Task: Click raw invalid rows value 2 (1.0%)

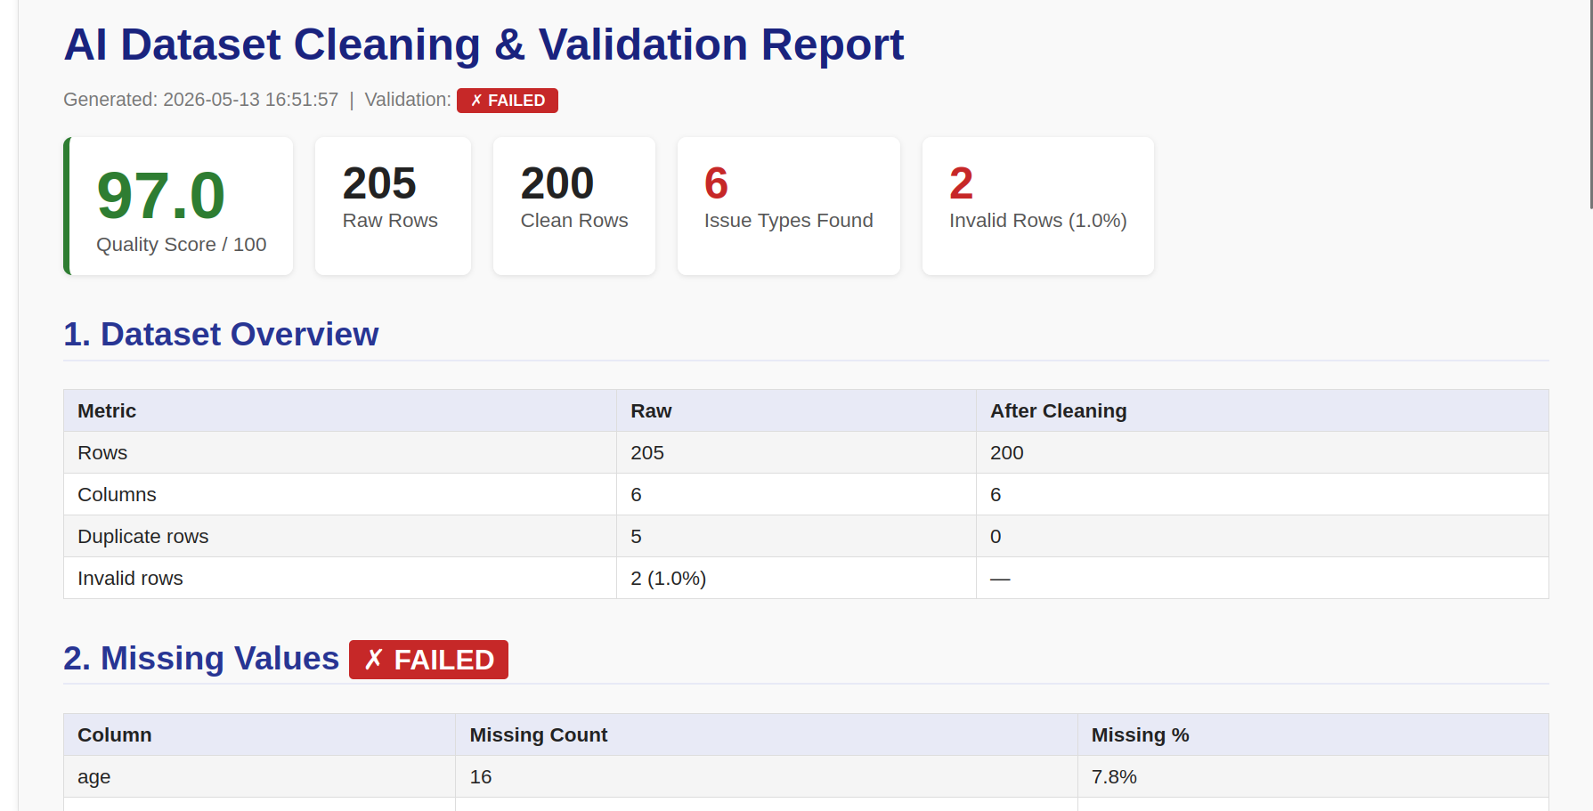Action: (796, 578)
